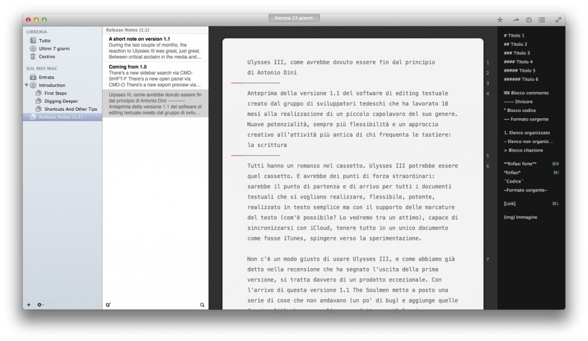This screenshot has height=341, width=588.
Task: Add a new group with the plus icon
Action: (29, 305)
